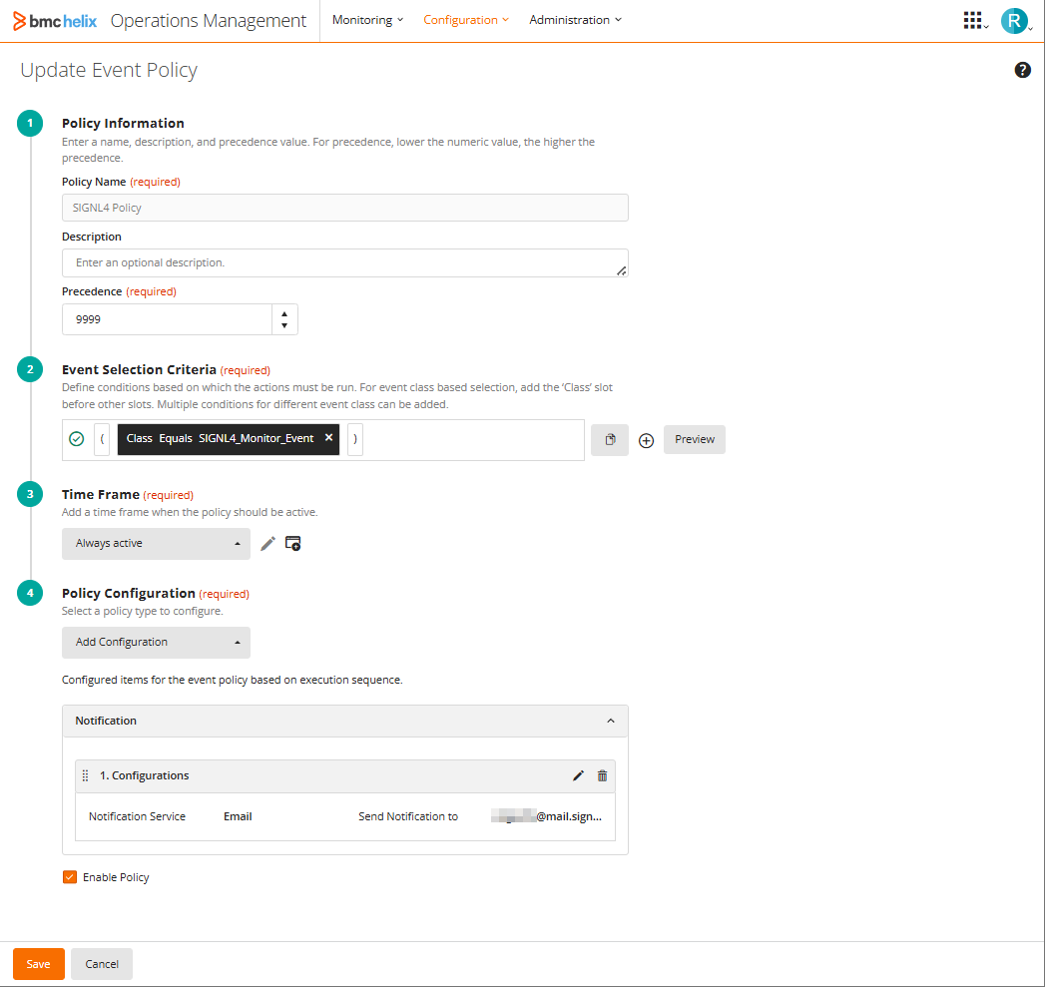Open the Monitoring menu
The image size is (1045, 987).
pos(368,20)
